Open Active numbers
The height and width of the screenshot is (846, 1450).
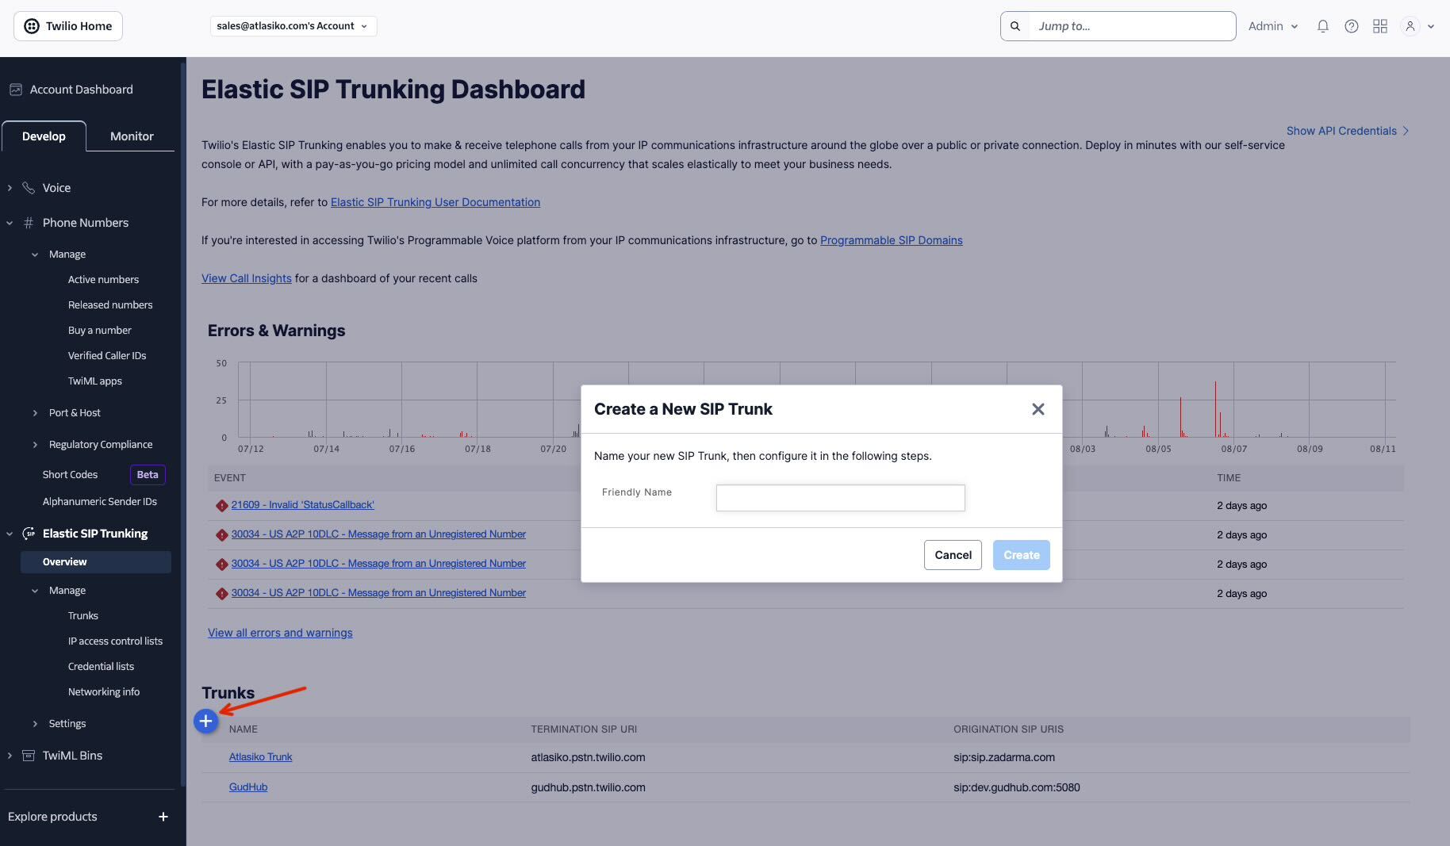click(x=103, y=280)
